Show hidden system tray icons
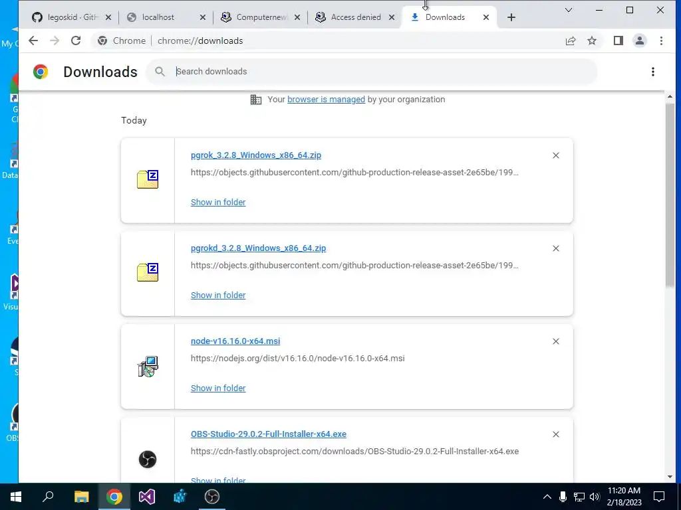 coord(547,497)
